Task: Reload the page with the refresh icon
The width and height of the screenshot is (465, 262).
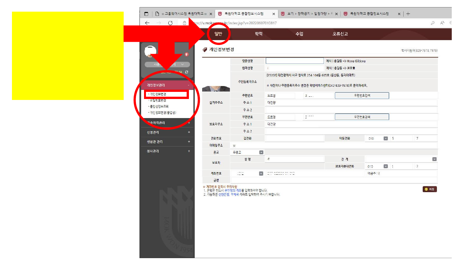Action: point(170,23)
